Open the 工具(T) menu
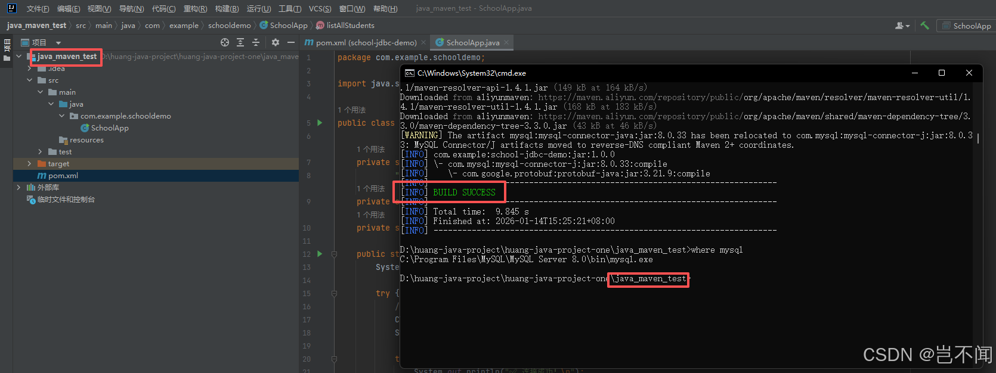 pos(290,8)
